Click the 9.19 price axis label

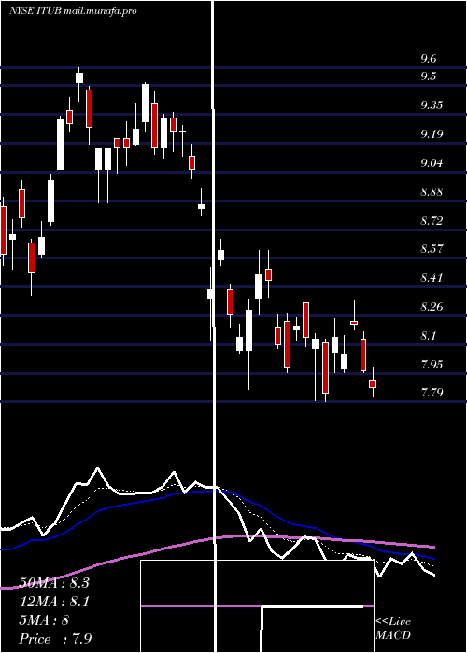[432, 133]
